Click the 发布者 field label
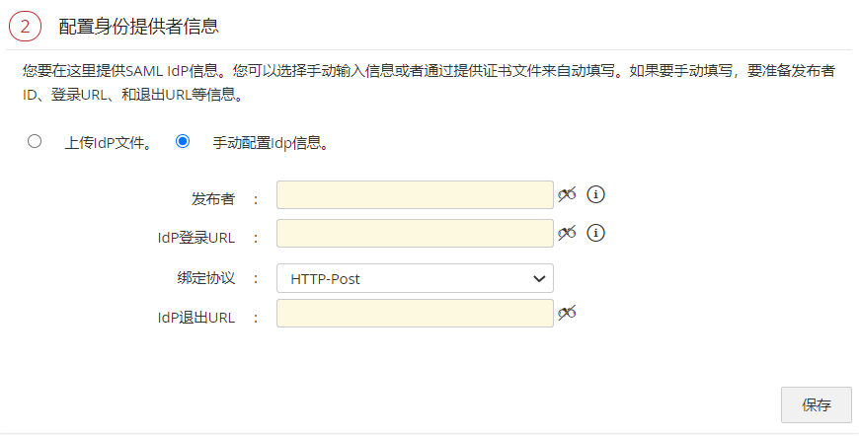 213,198
